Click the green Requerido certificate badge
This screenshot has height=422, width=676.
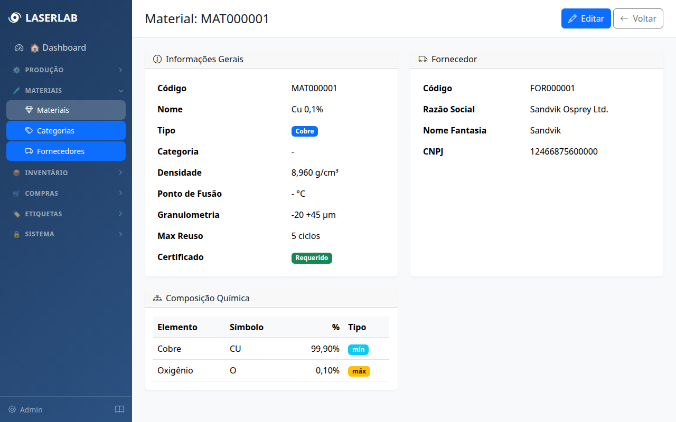312,258
